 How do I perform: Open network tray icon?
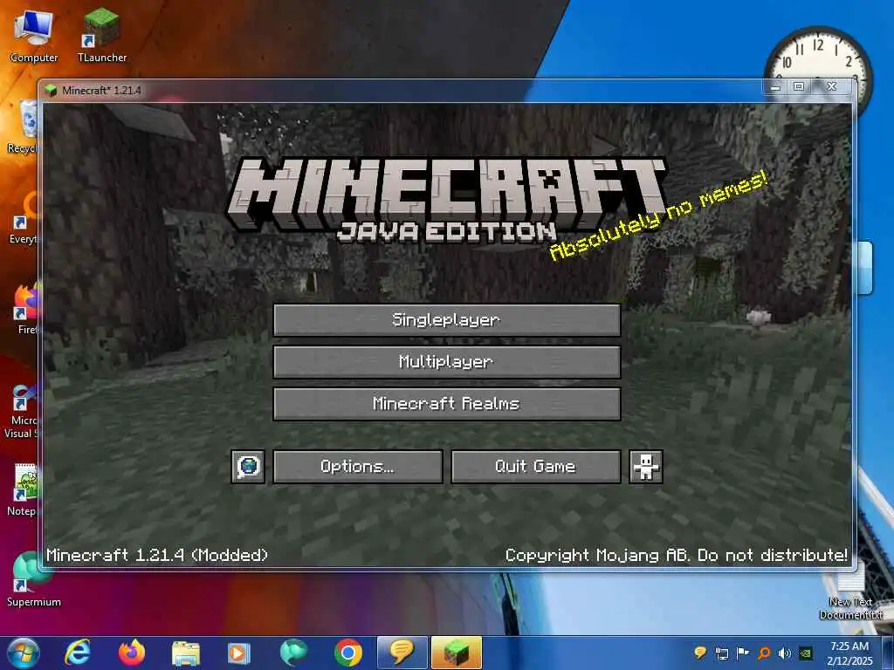pyautogui.click(x=722, y=653)
